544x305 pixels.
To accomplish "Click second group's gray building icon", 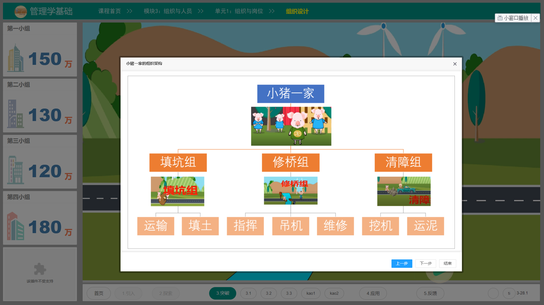I will (15, 114).
